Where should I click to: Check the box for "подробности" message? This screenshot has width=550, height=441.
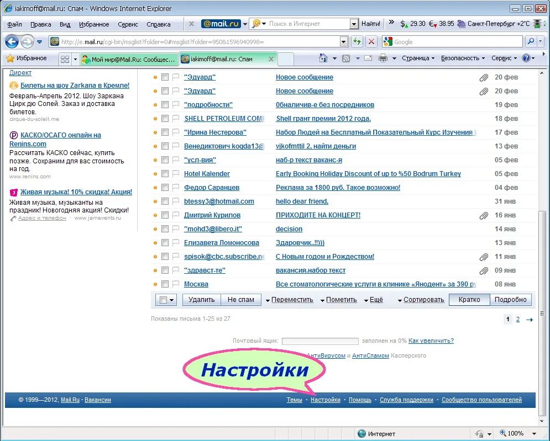[x=165, y=104]
